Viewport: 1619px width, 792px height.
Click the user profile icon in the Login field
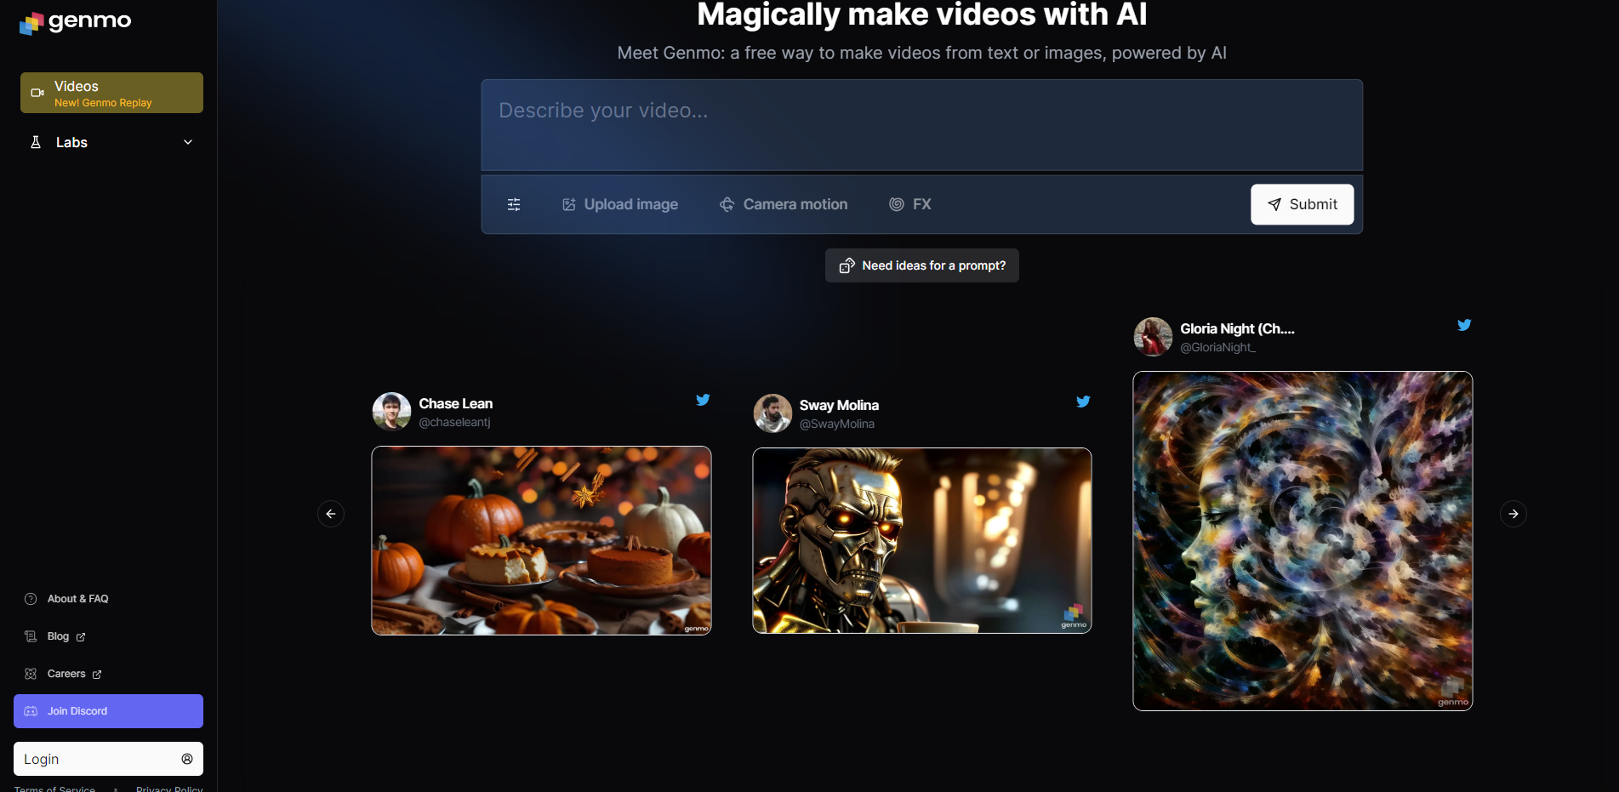click(187, 759)
